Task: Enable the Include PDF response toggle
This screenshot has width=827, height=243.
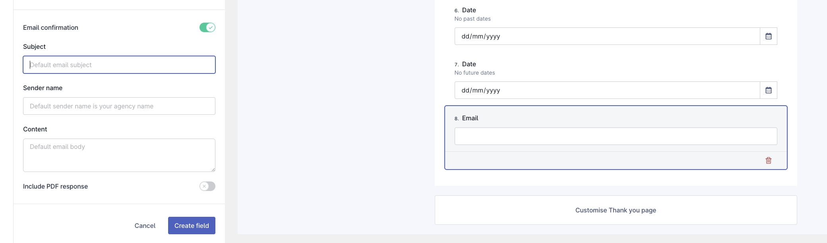Action: [x=207, y=186]
